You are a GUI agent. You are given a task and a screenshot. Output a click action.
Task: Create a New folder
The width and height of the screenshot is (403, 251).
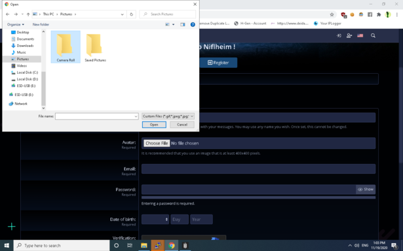tap(41, 24)
